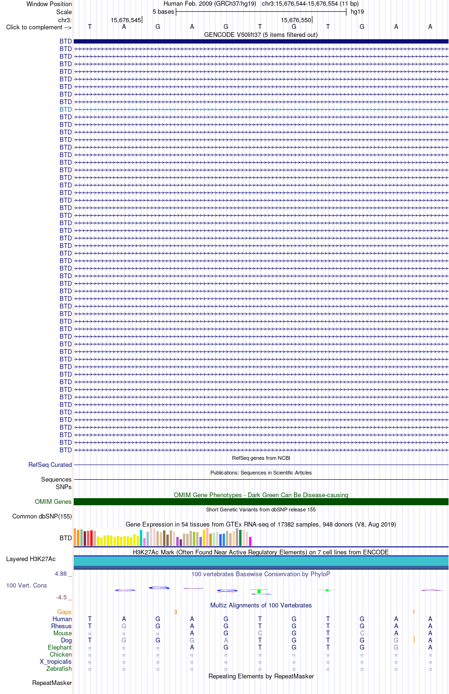Select the Dog species label

click(x=67, y=640)
